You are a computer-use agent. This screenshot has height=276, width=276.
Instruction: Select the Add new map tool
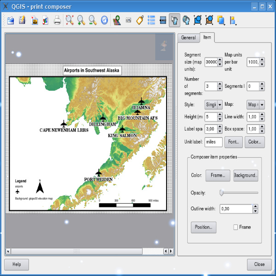(117, 20)
